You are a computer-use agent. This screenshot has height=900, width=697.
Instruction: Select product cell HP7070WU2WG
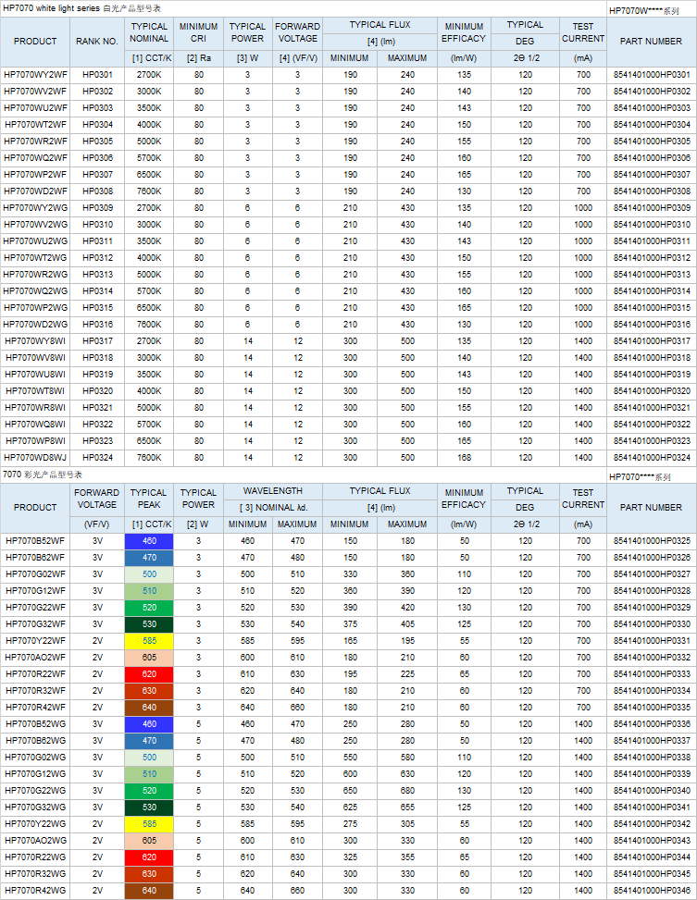pyautogui.click(x=35, y=241)
